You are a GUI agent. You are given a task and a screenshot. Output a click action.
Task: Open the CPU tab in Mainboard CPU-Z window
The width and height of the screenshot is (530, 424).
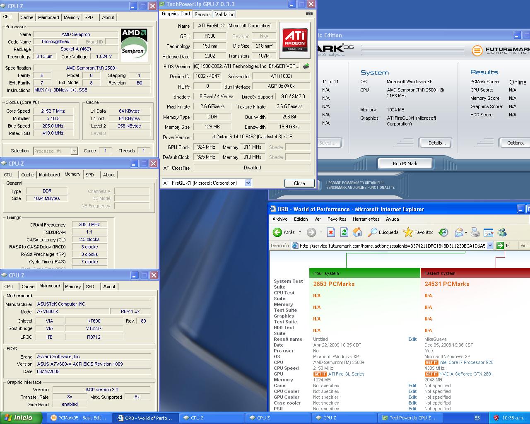9,287
